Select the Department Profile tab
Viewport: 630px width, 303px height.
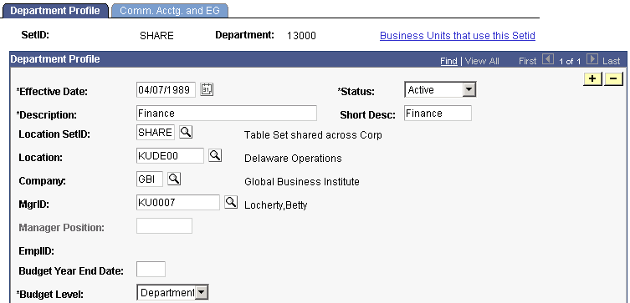click(55, 11)
